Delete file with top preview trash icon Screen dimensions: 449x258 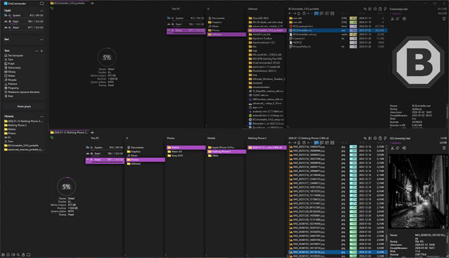point(444,19)
